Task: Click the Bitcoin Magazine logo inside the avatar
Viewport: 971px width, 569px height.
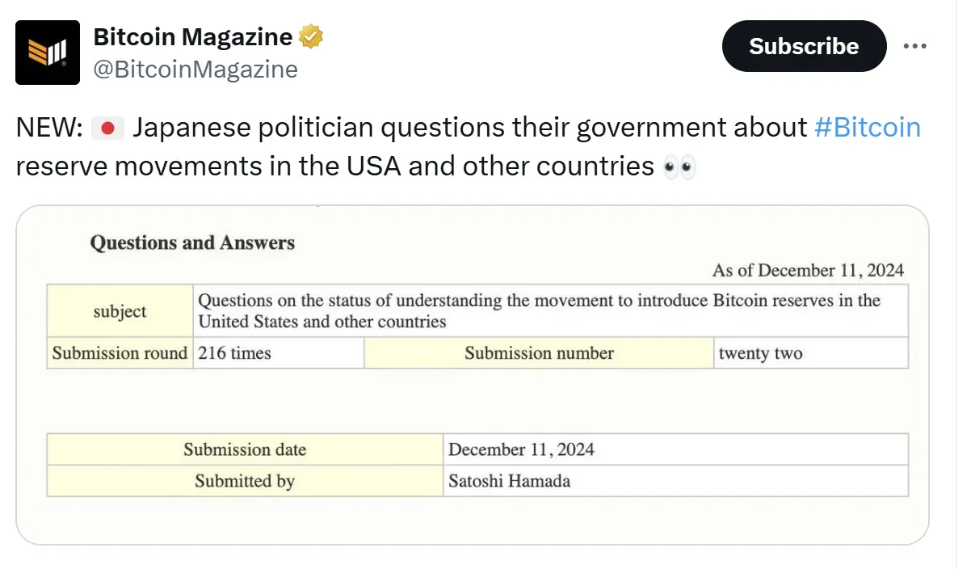Action: pyautogui.click(x=47, y=52)
